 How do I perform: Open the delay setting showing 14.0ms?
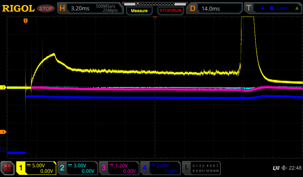[x=215, y=9]
